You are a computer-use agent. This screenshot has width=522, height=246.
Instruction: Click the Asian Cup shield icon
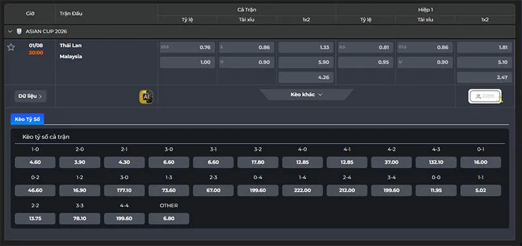point(20,31)
